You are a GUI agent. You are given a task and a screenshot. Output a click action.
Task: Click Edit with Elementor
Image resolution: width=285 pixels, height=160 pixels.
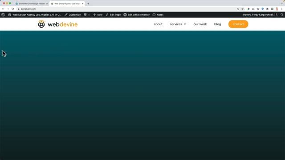coord(137,15)
